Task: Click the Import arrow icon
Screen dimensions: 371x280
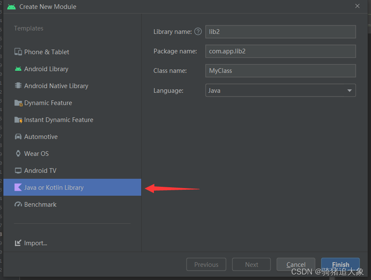Action: (18, 243)
